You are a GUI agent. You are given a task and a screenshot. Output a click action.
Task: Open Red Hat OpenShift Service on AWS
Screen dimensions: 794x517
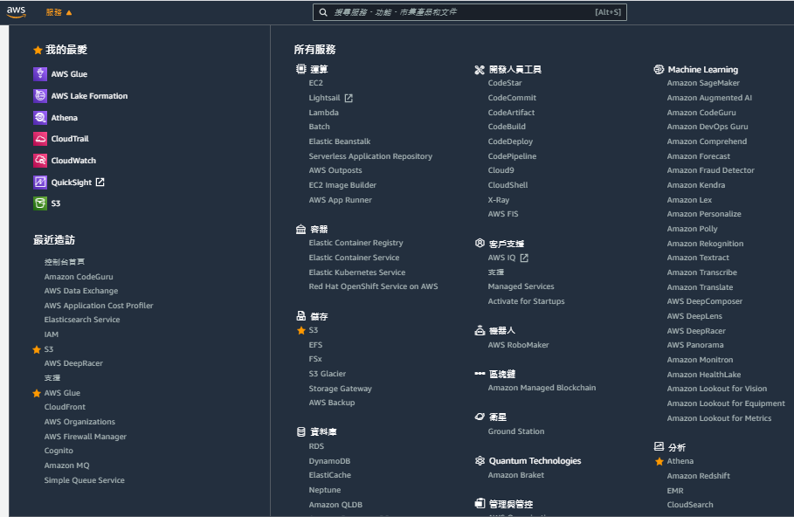click(x=373, y=286)
